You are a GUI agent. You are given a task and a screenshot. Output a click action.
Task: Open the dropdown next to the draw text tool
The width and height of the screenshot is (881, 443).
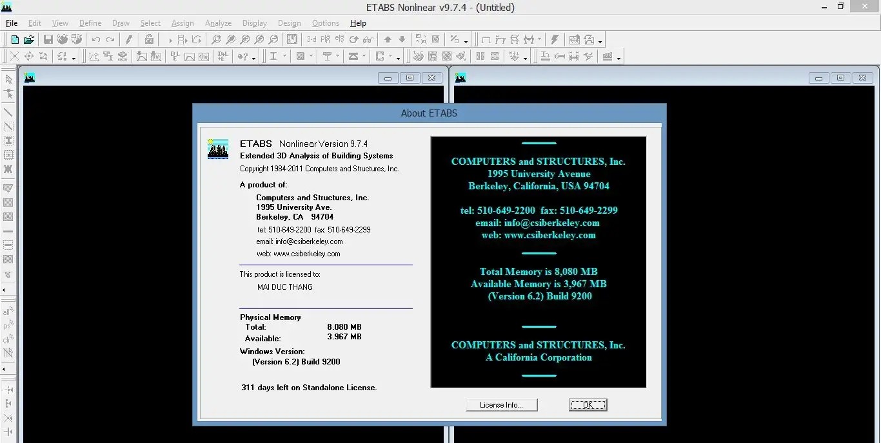coord(285,55)
